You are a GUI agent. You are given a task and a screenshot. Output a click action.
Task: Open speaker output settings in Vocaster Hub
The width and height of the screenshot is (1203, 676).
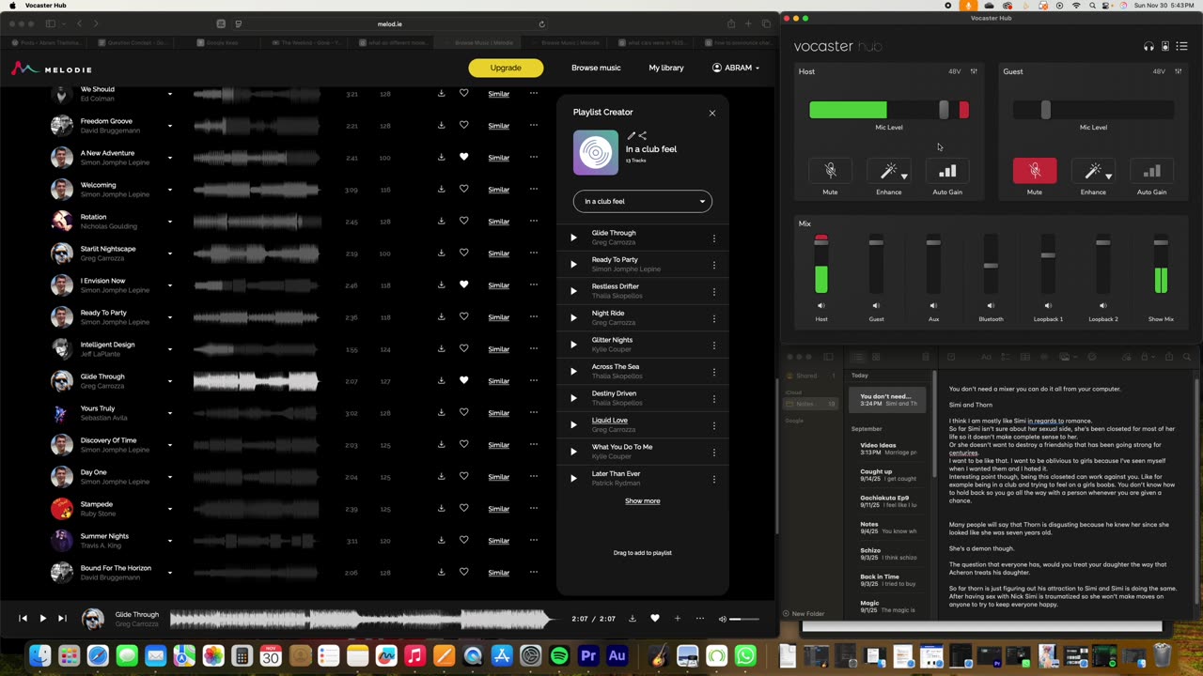click(1165, 46)
